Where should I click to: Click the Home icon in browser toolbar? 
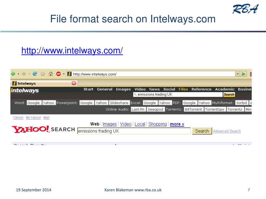[x=51, y=74]
